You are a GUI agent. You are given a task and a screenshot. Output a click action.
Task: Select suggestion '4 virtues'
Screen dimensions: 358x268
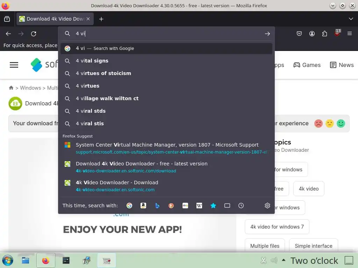(166, 86)
